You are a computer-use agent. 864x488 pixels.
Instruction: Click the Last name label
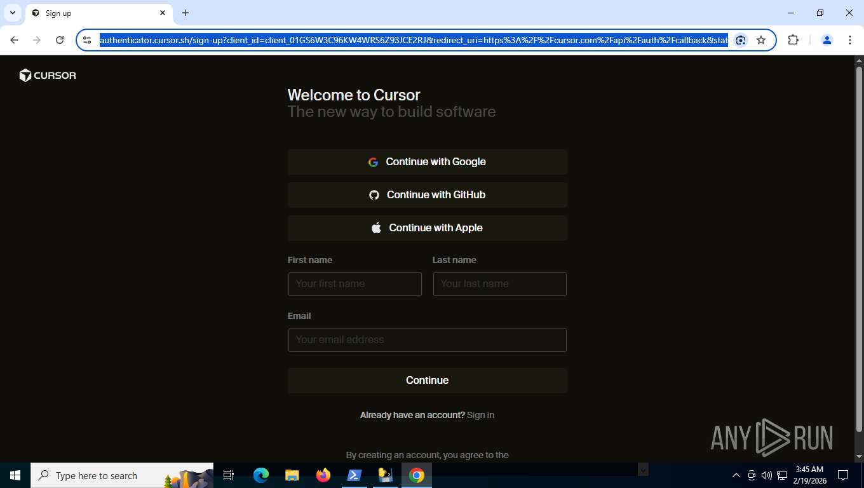tap(454, 260)
